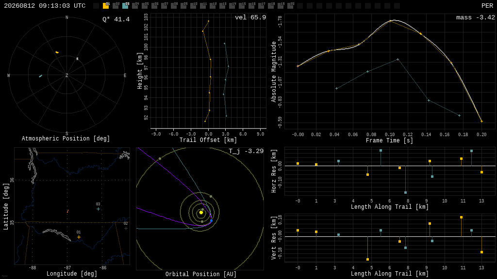Click the R radiant marker in sky plot
Viewport: 497px width, 279px height.
[x=77, y=59]
